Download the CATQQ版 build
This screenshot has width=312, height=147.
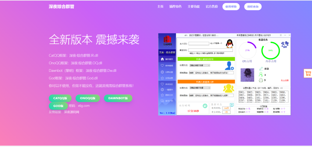(x=60, y=98)
